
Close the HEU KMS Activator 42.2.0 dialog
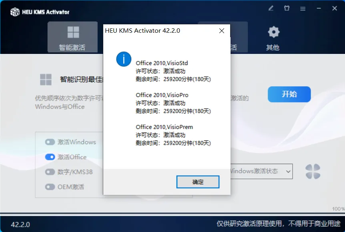222,31
